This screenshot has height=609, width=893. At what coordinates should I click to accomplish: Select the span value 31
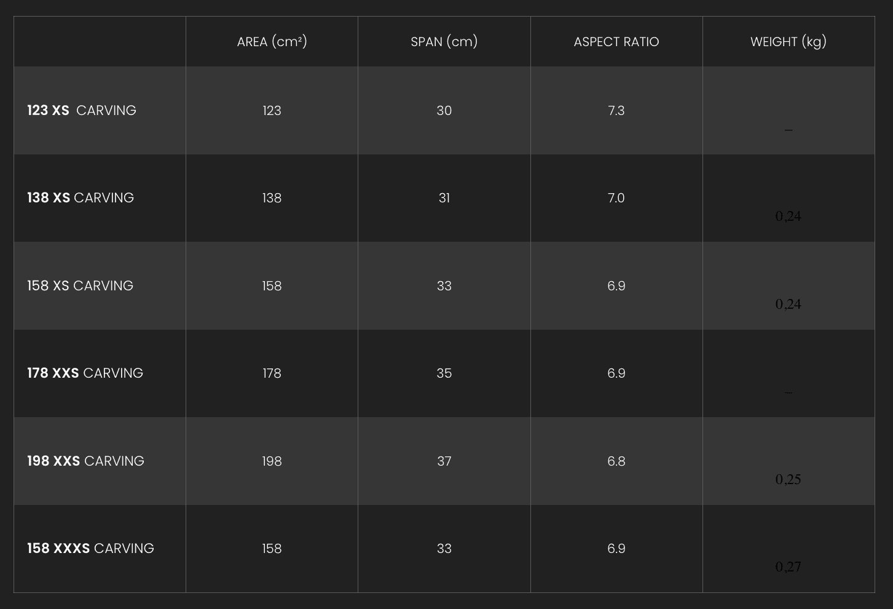pyautogui.click(x=444, y=198)
